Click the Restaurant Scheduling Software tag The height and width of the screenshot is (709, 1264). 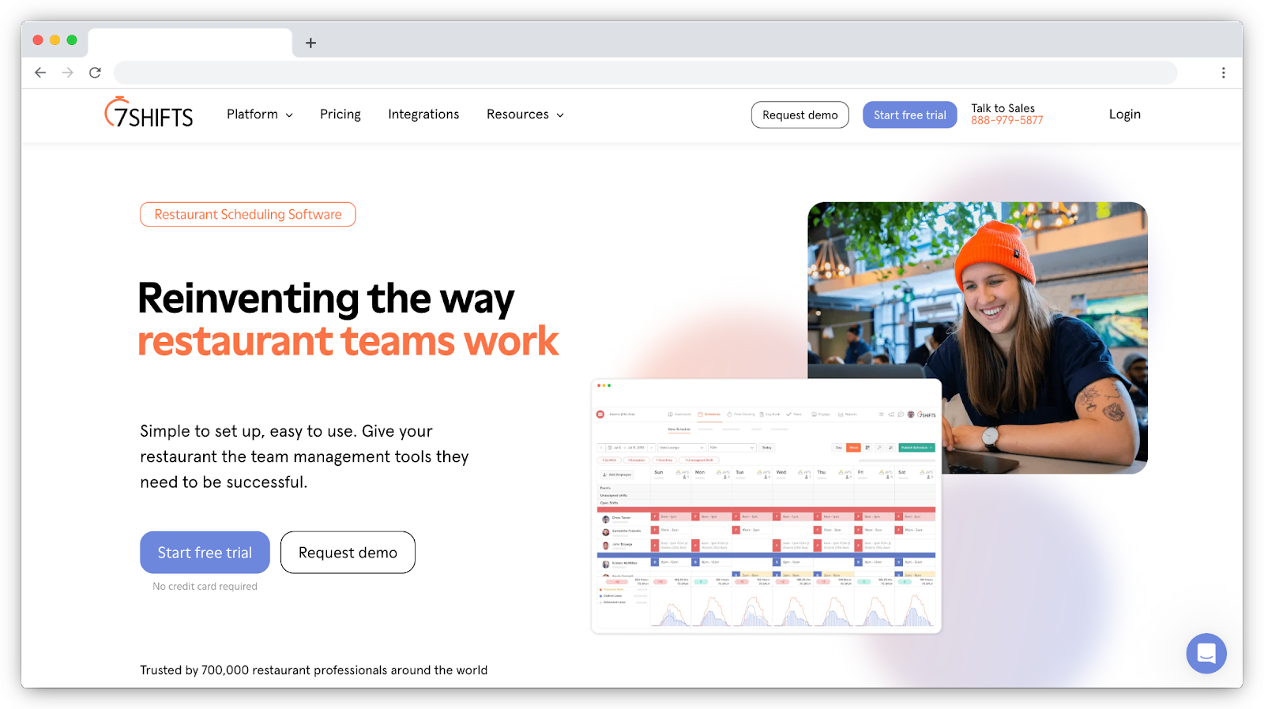click(248, 214)
